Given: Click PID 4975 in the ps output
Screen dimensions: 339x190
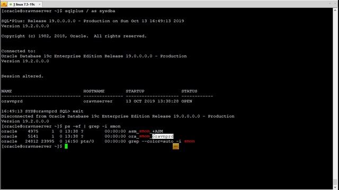Looking at the screenshot, I should coord(33,131).
